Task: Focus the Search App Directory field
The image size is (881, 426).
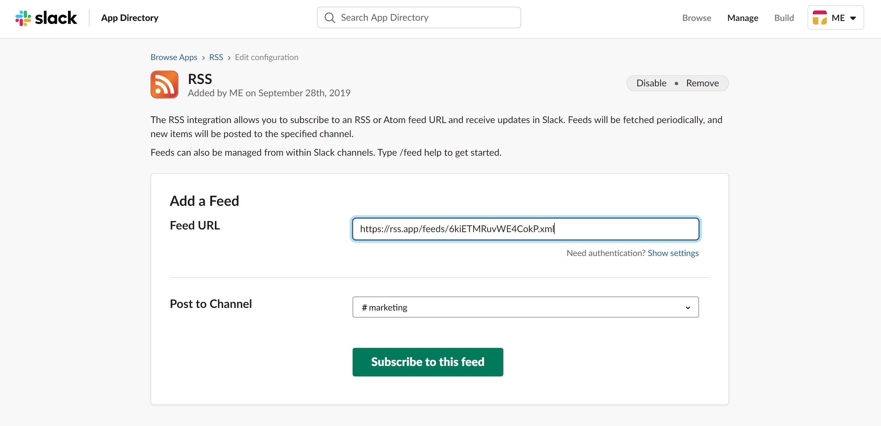Action: click(418, 17)
